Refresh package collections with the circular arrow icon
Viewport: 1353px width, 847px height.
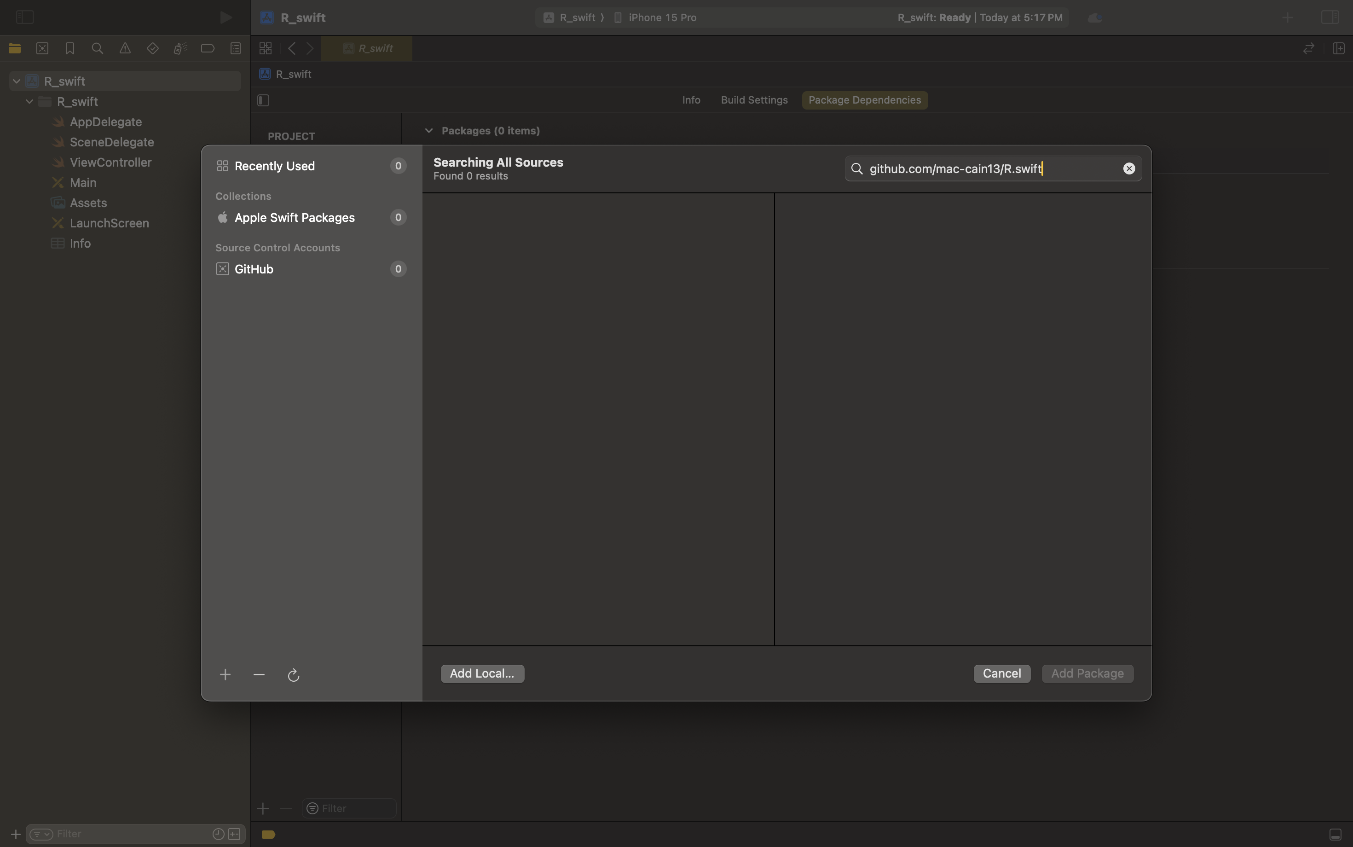[294, 675]
